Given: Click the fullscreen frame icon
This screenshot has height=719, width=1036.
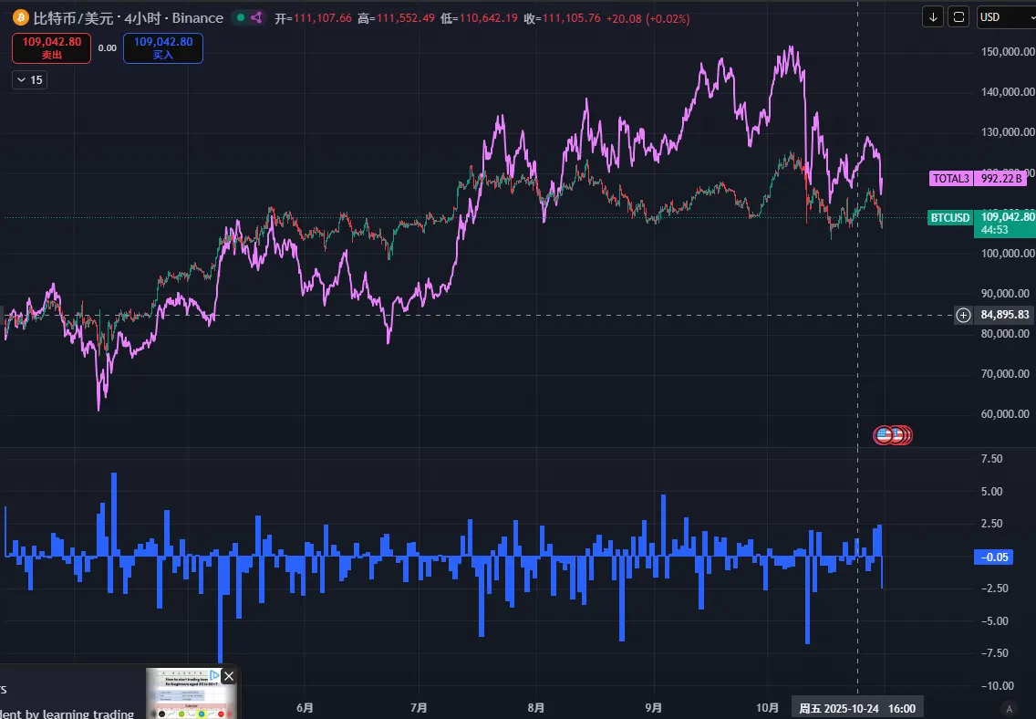Looking at the screenshot, I should (958, 16).
